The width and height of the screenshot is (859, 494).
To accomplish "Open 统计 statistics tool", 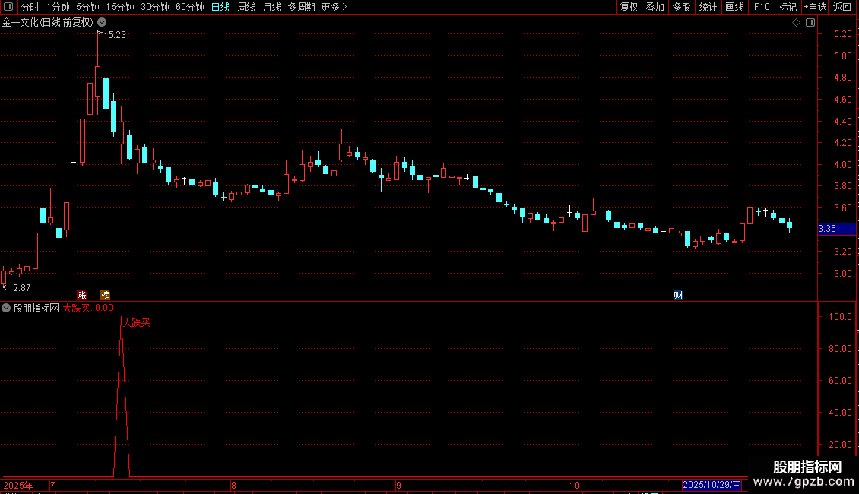I will coord(708,7).
